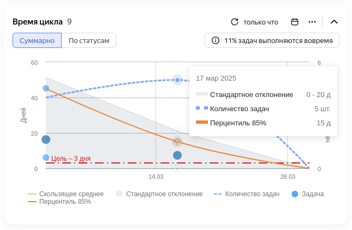
Task: Open the three-dots more options menu
Action: coord(312,22)
